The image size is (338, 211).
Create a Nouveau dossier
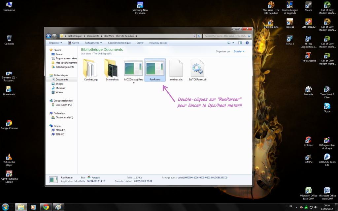[x=158, y=43]
